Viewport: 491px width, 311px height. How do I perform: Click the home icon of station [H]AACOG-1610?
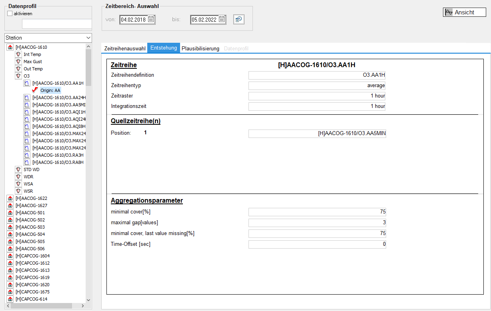10,47
